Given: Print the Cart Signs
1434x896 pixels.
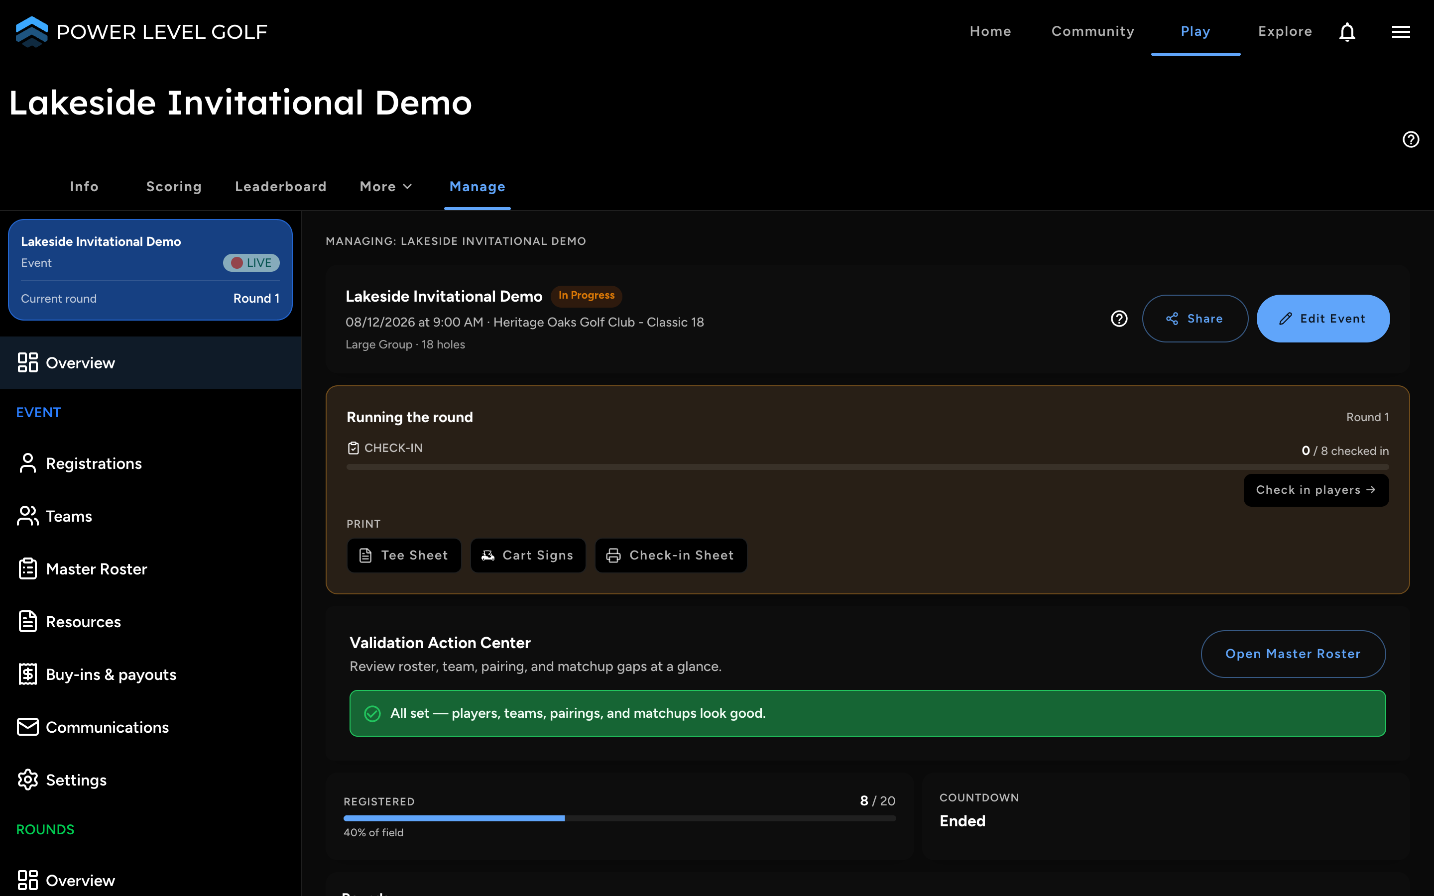Looking at the screenshot, I should pyautogui.click(x=528, y=555).
